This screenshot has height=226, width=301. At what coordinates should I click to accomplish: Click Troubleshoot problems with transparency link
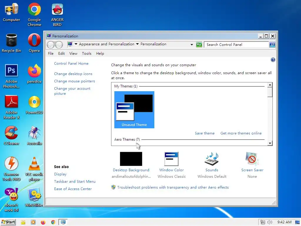(173, 187)
